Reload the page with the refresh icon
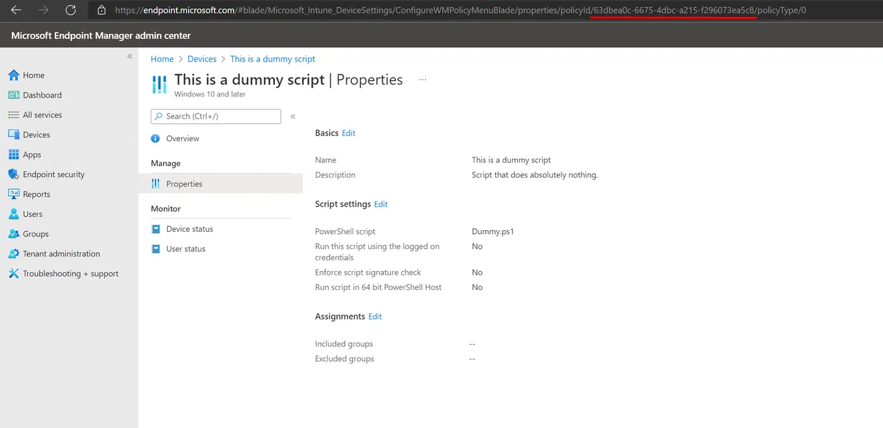 (71, 10)
